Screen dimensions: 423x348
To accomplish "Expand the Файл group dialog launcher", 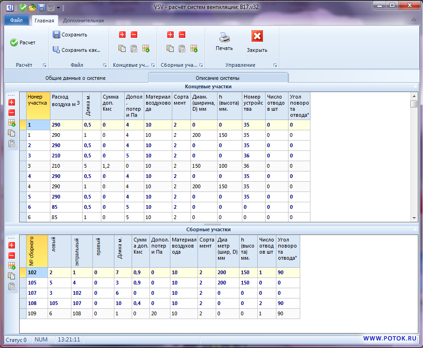I will point(105,65).
